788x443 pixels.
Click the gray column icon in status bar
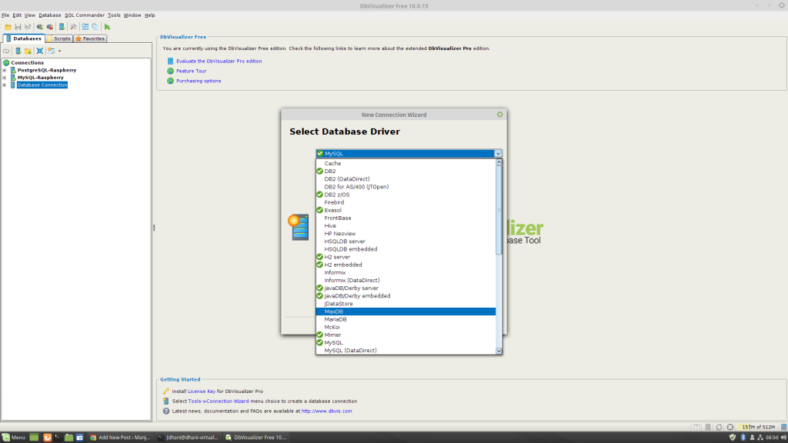(708, 427)
